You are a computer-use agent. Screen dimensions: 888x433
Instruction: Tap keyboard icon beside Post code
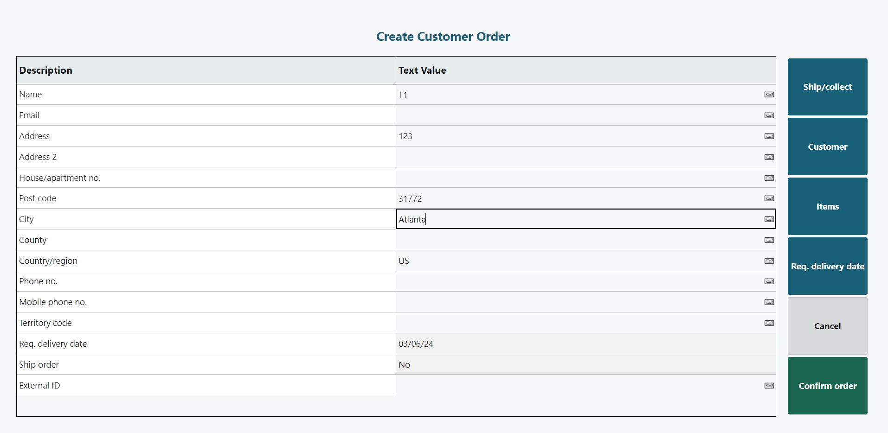pos(769,198)
